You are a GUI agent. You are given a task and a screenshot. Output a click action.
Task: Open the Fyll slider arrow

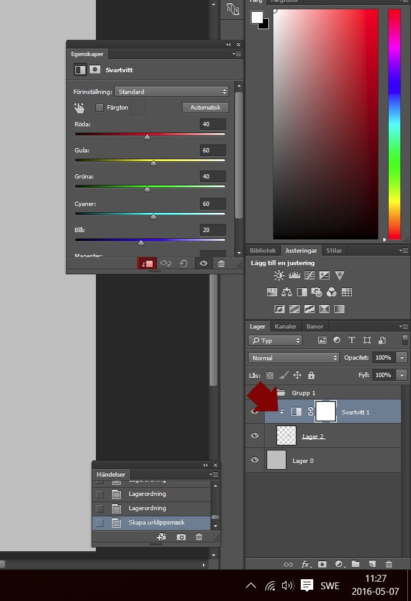(x=402, y=375)
